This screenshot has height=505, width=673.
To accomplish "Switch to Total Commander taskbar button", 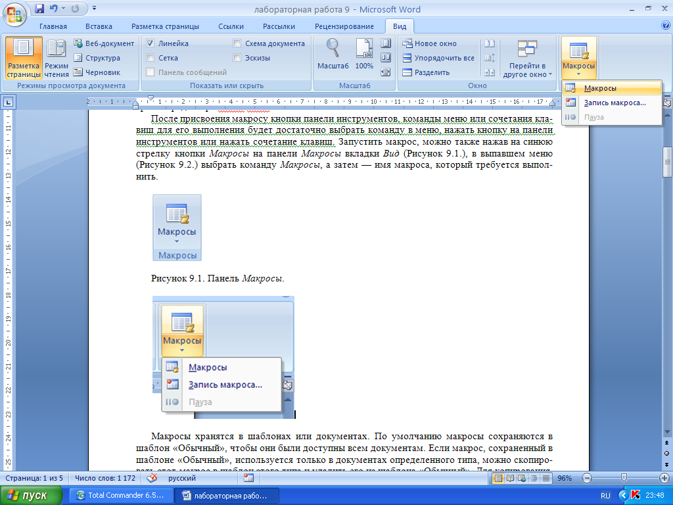I will [x=121, y=496].
